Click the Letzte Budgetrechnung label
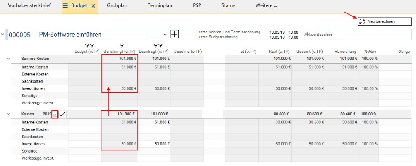Screen dimensions: 416x166 [217, 37]
